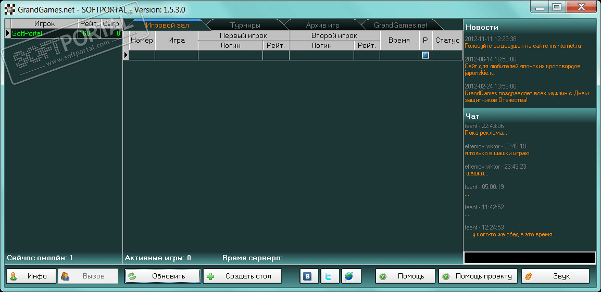Click the chat message input field
The height and width of the screenshot is (292, 601).
pyautogui.click(x=529, y=258)
